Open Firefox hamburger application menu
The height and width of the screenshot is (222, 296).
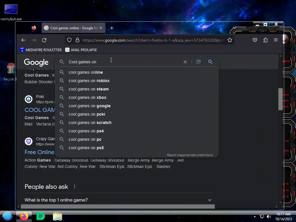click(275, 40)
